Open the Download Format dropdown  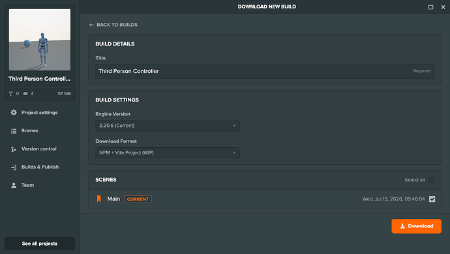[x=168, y=153]
